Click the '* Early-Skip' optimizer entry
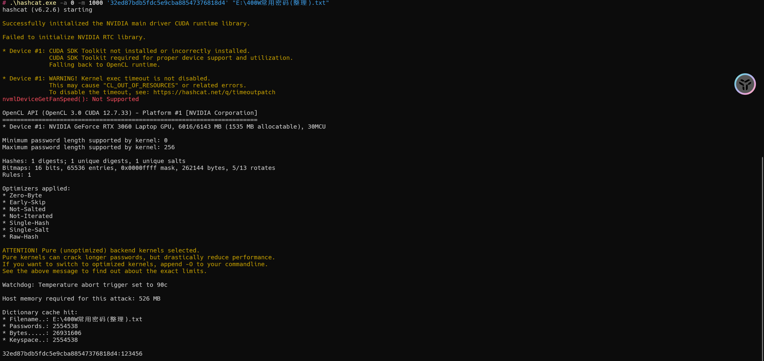Viewport: 764px width, 361px height. 24,202
